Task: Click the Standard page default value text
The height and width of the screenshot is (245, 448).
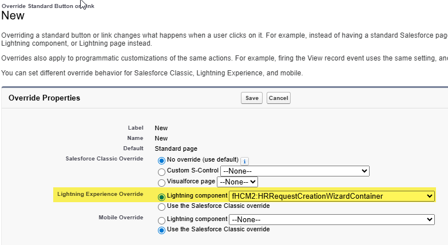Action: 176,148
